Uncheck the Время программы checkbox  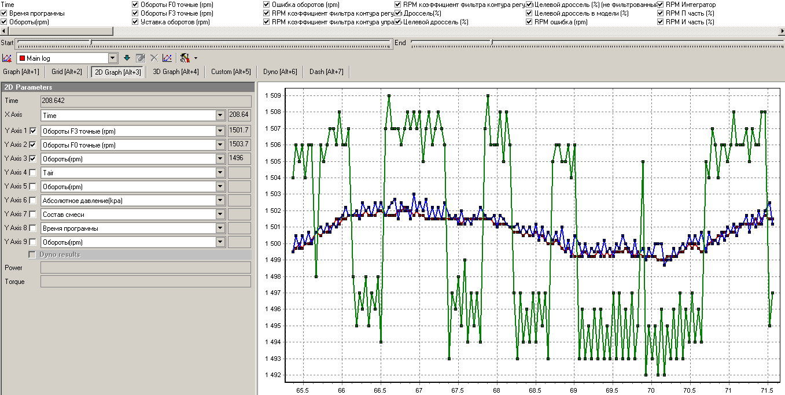[x=5, y=13]
